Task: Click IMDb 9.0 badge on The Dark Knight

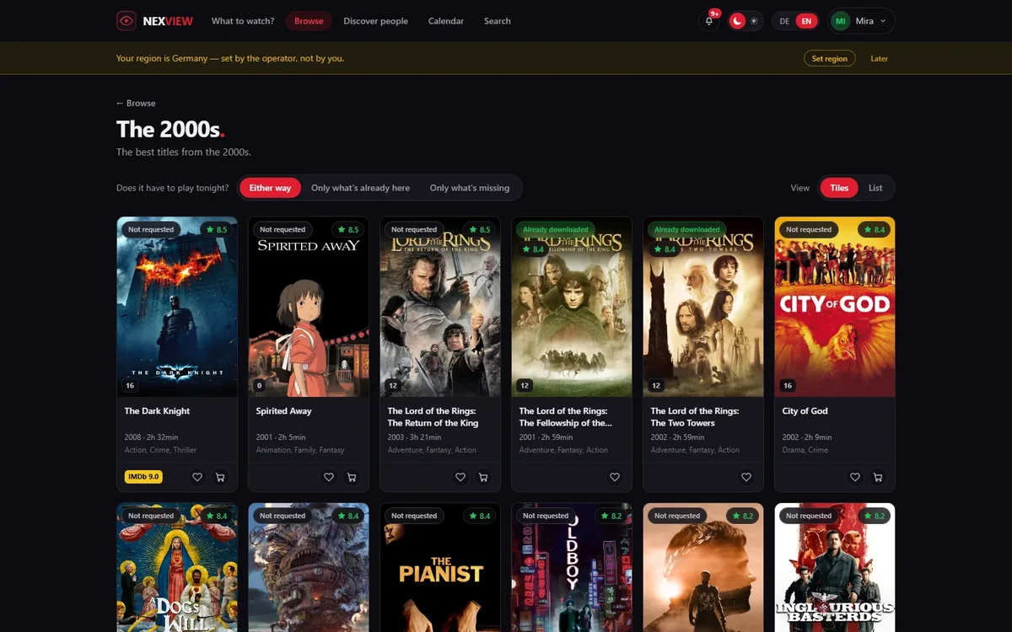Action: (x=143, y=477)
